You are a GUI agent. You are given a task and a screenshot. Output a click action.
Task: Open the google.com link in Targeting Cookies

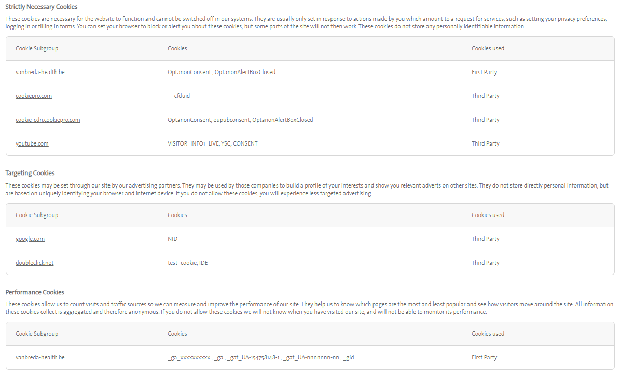(x=30, y=239)
